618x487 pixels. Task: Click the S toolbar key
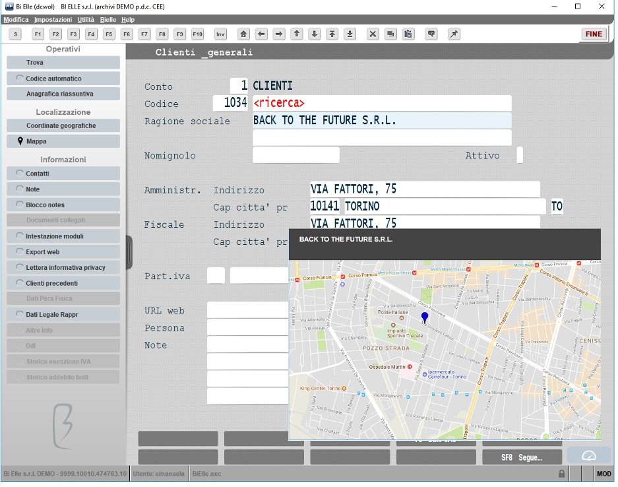pos(15,34)
